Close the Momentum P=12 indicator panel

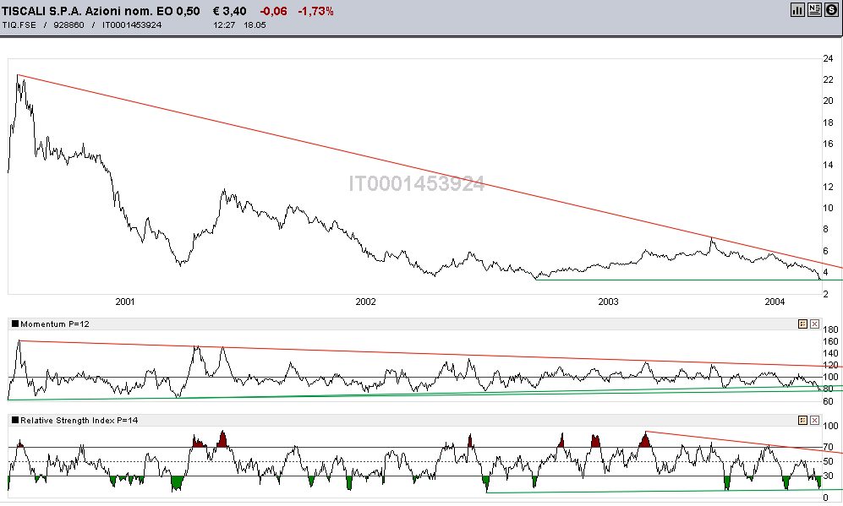click(814, 324)
